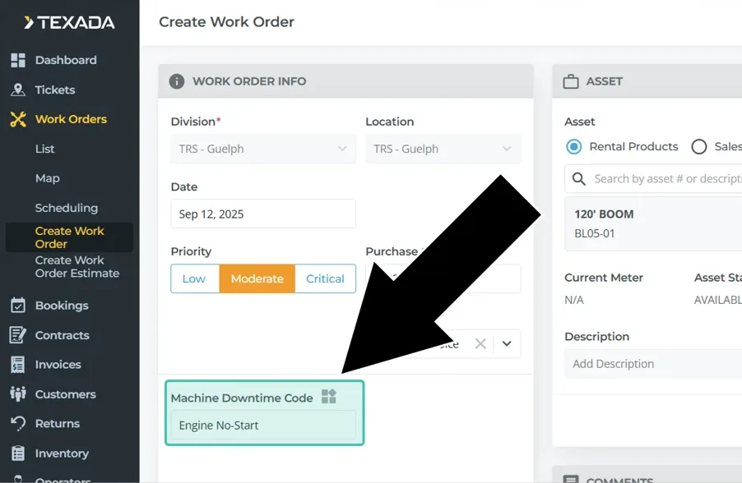742x483 pixels.
Task: Click the widget icon beside Machine Downtime Code
Action: (329, 397)
